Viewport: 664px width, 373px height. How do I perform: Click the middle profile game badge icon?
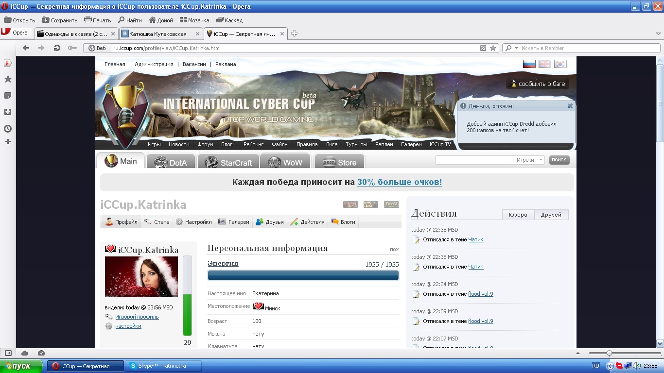click(370, 204)
